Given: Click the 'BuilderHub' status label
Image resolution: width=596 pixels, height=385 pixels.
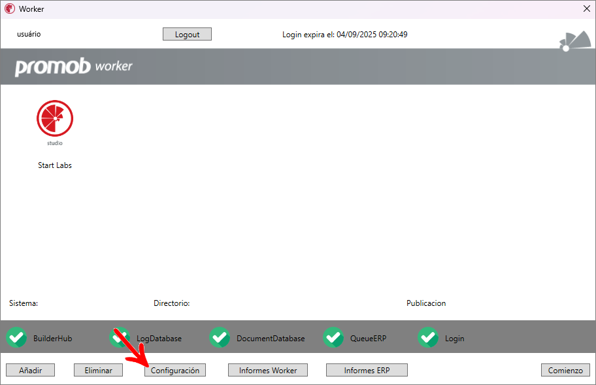Looking at the screenshot, I should (52, 338).
